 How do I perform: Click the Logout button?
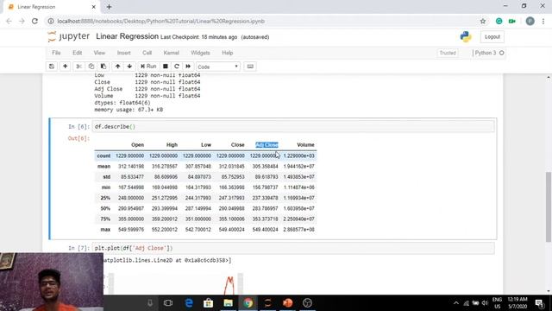click(x=492, y=36)
